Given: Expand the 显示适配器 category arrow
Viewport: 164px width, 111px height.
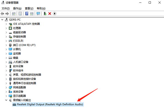Looking at the screenshot, I should click(7, 96).
